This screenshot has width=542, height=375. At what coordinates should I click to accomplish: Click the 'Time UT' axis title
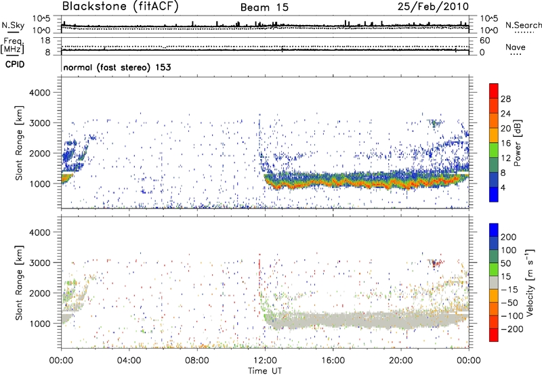point(265,371)
